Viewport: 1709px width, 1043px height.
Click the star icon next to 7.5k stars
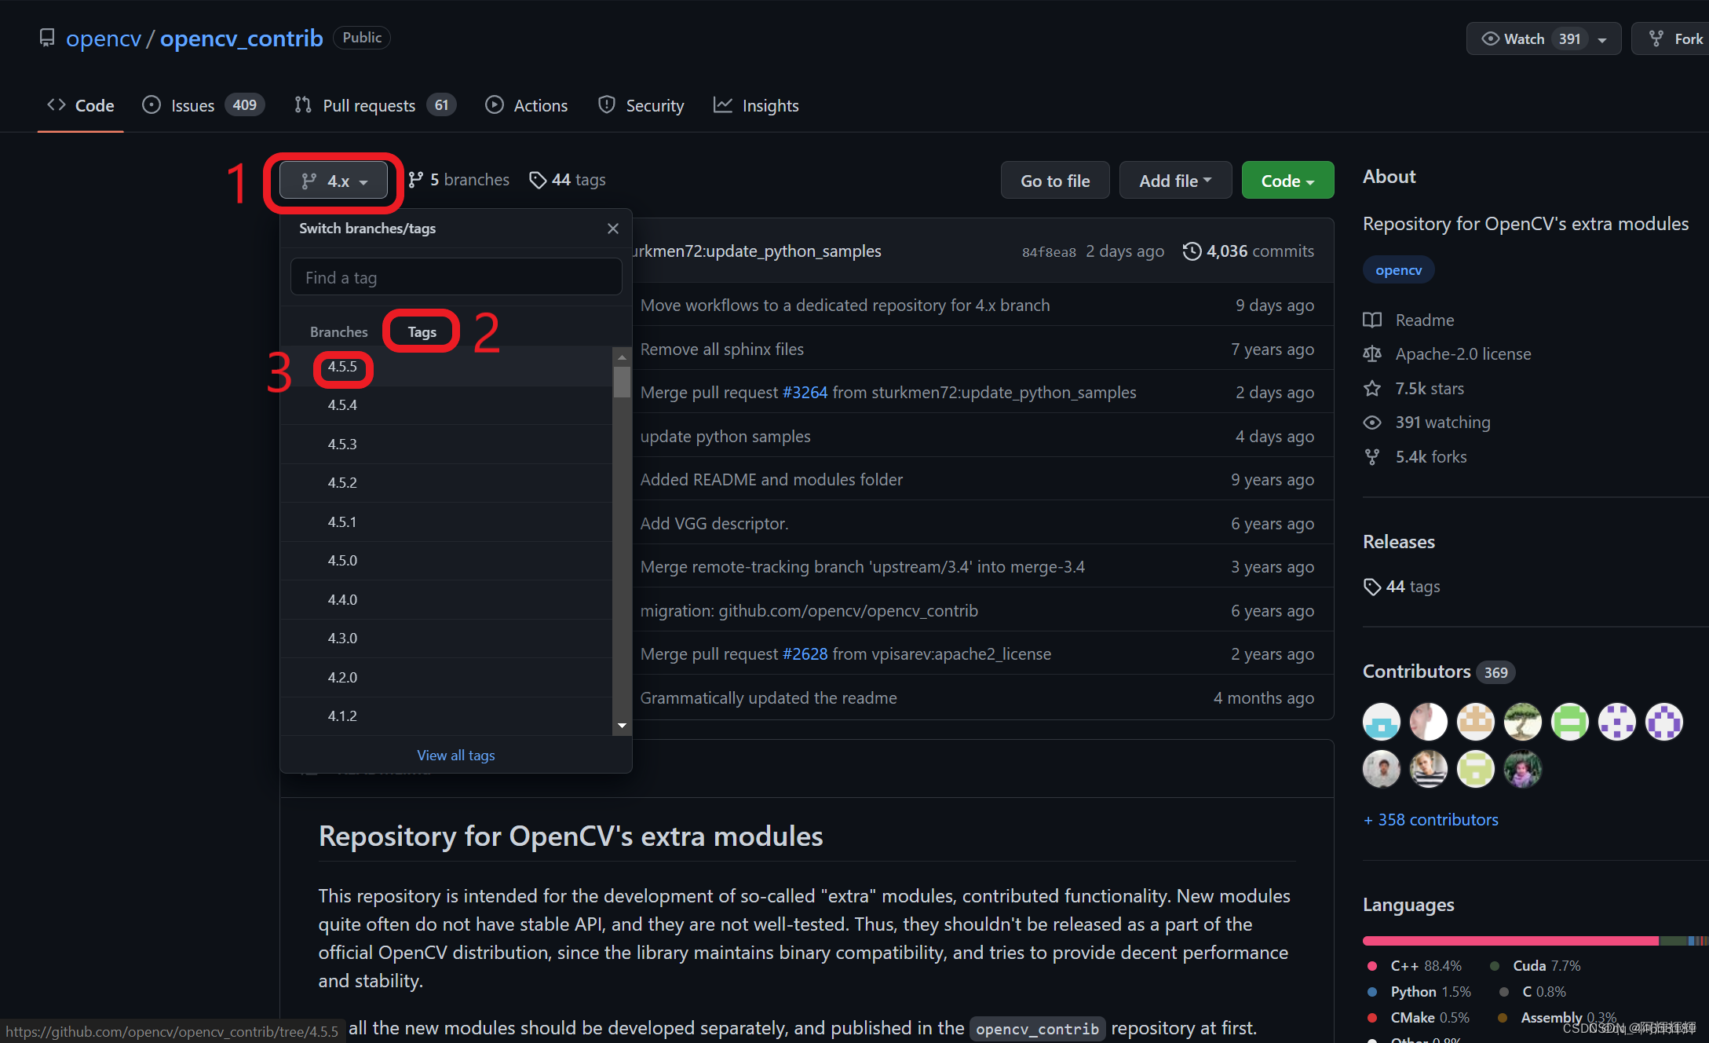[x=1372, y=389]
